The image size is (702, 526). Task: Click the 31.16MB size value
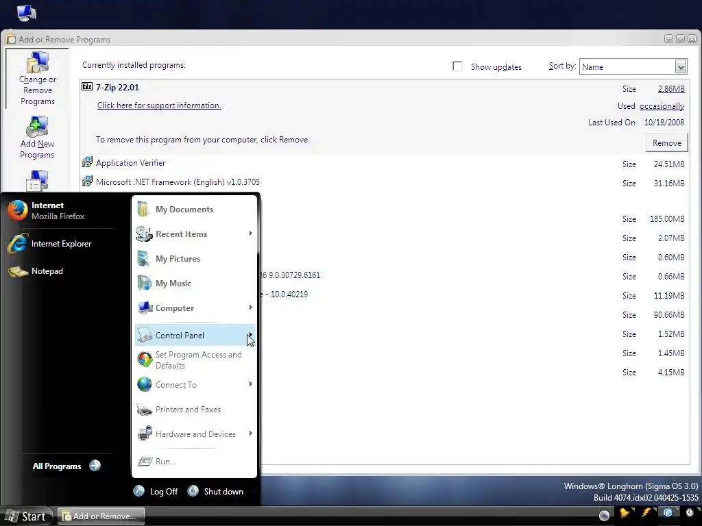click(669, 184)
